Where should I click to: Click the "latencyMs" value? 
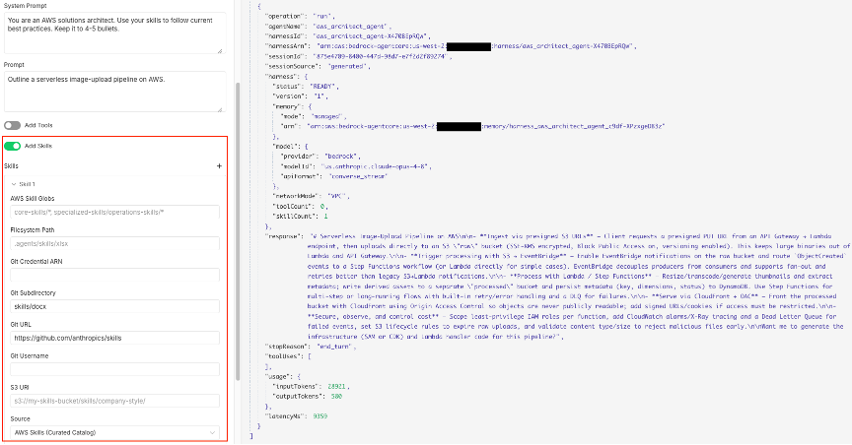tap(320, 416)
